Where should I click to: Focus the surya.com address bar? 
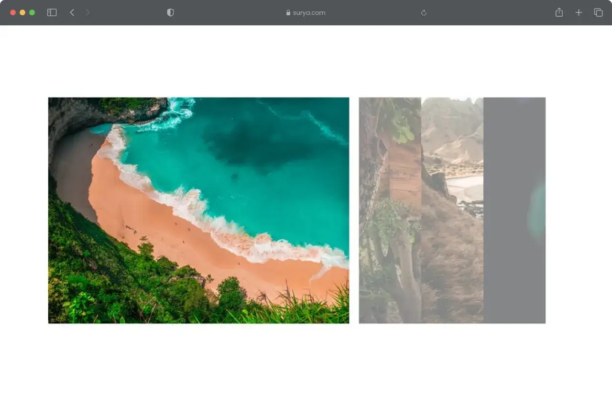tap(309, 13)
